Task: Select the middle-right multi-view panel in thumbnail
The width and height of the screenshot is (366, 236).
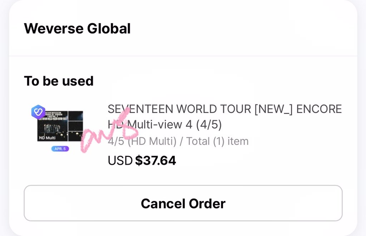Action: 76,126
